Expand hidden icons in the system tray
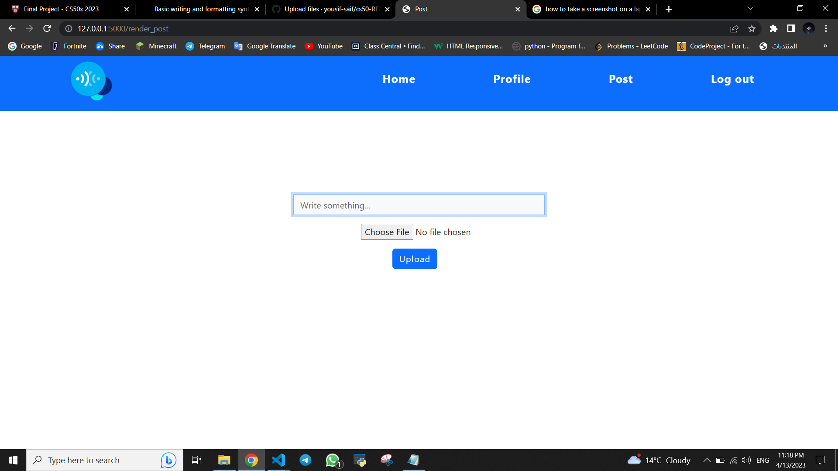This screenshot has height=471, width=838. [x=706, y=460]
